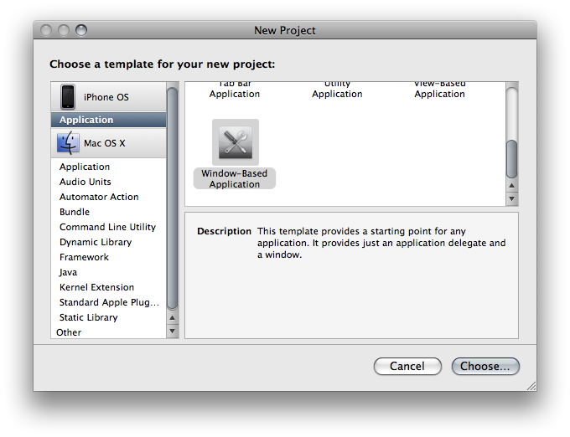Click the template pane scroll-down arrow

click(512, 198)
